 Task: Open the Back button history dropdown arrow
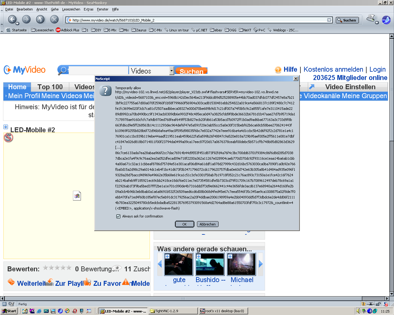(x=17, y=24)
